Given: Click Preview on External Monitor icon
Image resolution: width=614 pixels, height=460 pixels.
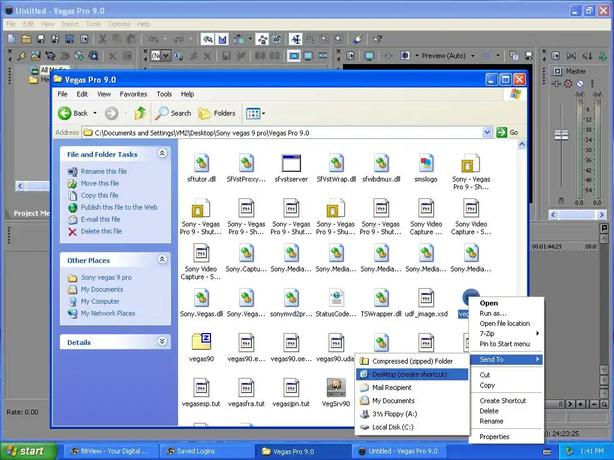Looking at the screenshot, I should [x=369, y=56].
